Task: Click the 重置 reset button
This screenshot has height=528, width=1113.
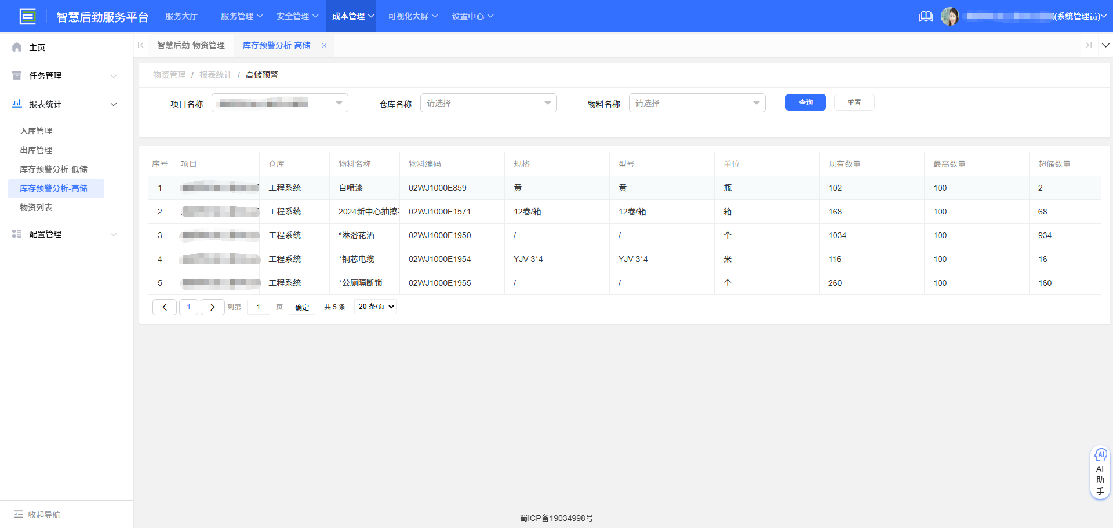Action: (x=854, y=102)
